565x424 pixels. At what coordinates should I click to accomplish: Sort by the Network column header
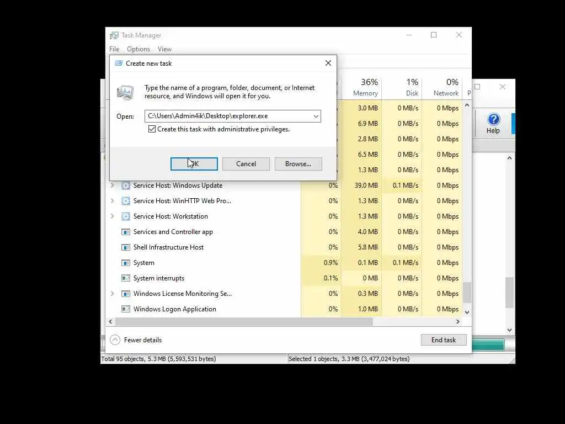[442, 88]
